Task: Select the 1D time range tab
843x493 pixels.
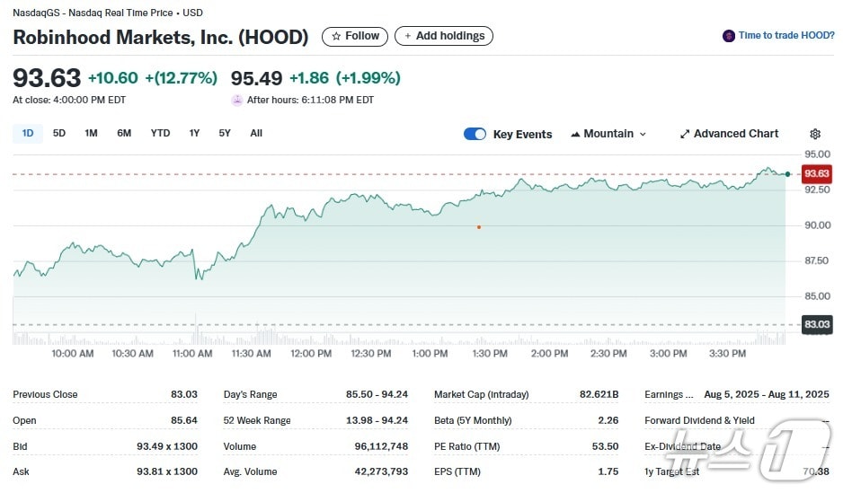Action: tap(28, 133)
